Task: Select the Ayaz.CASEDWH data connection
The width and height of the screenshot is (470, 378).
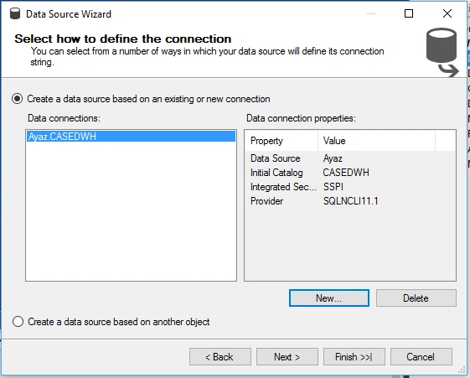Action: pos(131,137)
